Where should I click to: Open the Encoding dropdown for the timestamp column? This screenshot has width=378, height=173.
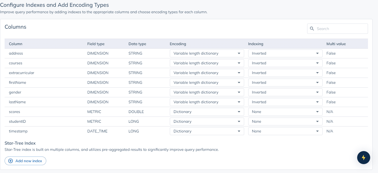[x=207, y=131]
